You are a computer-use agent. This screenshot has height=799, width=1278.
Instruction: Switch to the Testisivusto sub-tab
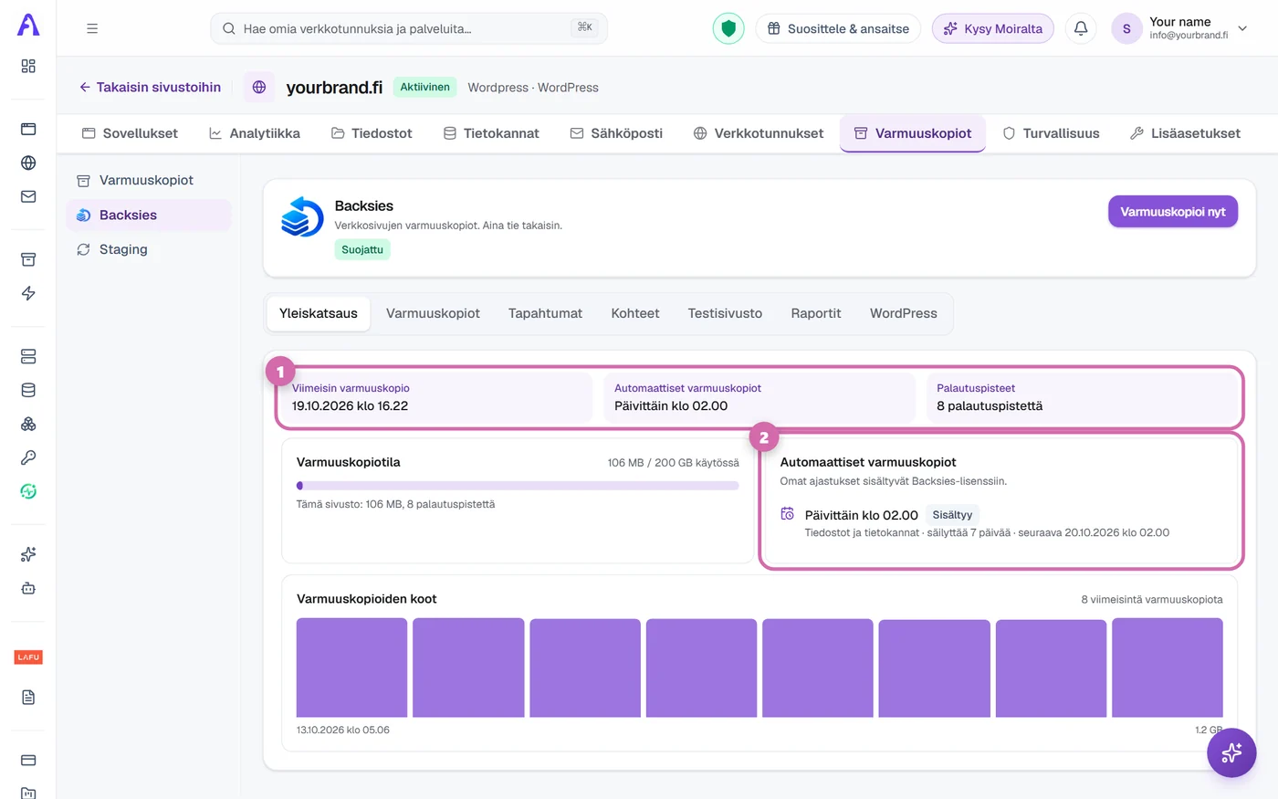[725, 313]
